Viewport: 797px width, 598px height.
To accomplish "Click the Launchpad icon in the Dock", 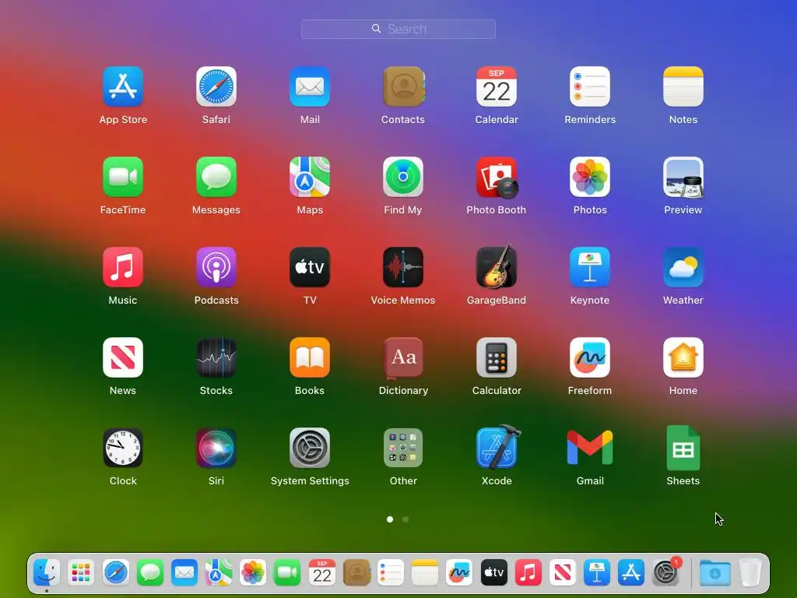I will (x=81, y=572).
